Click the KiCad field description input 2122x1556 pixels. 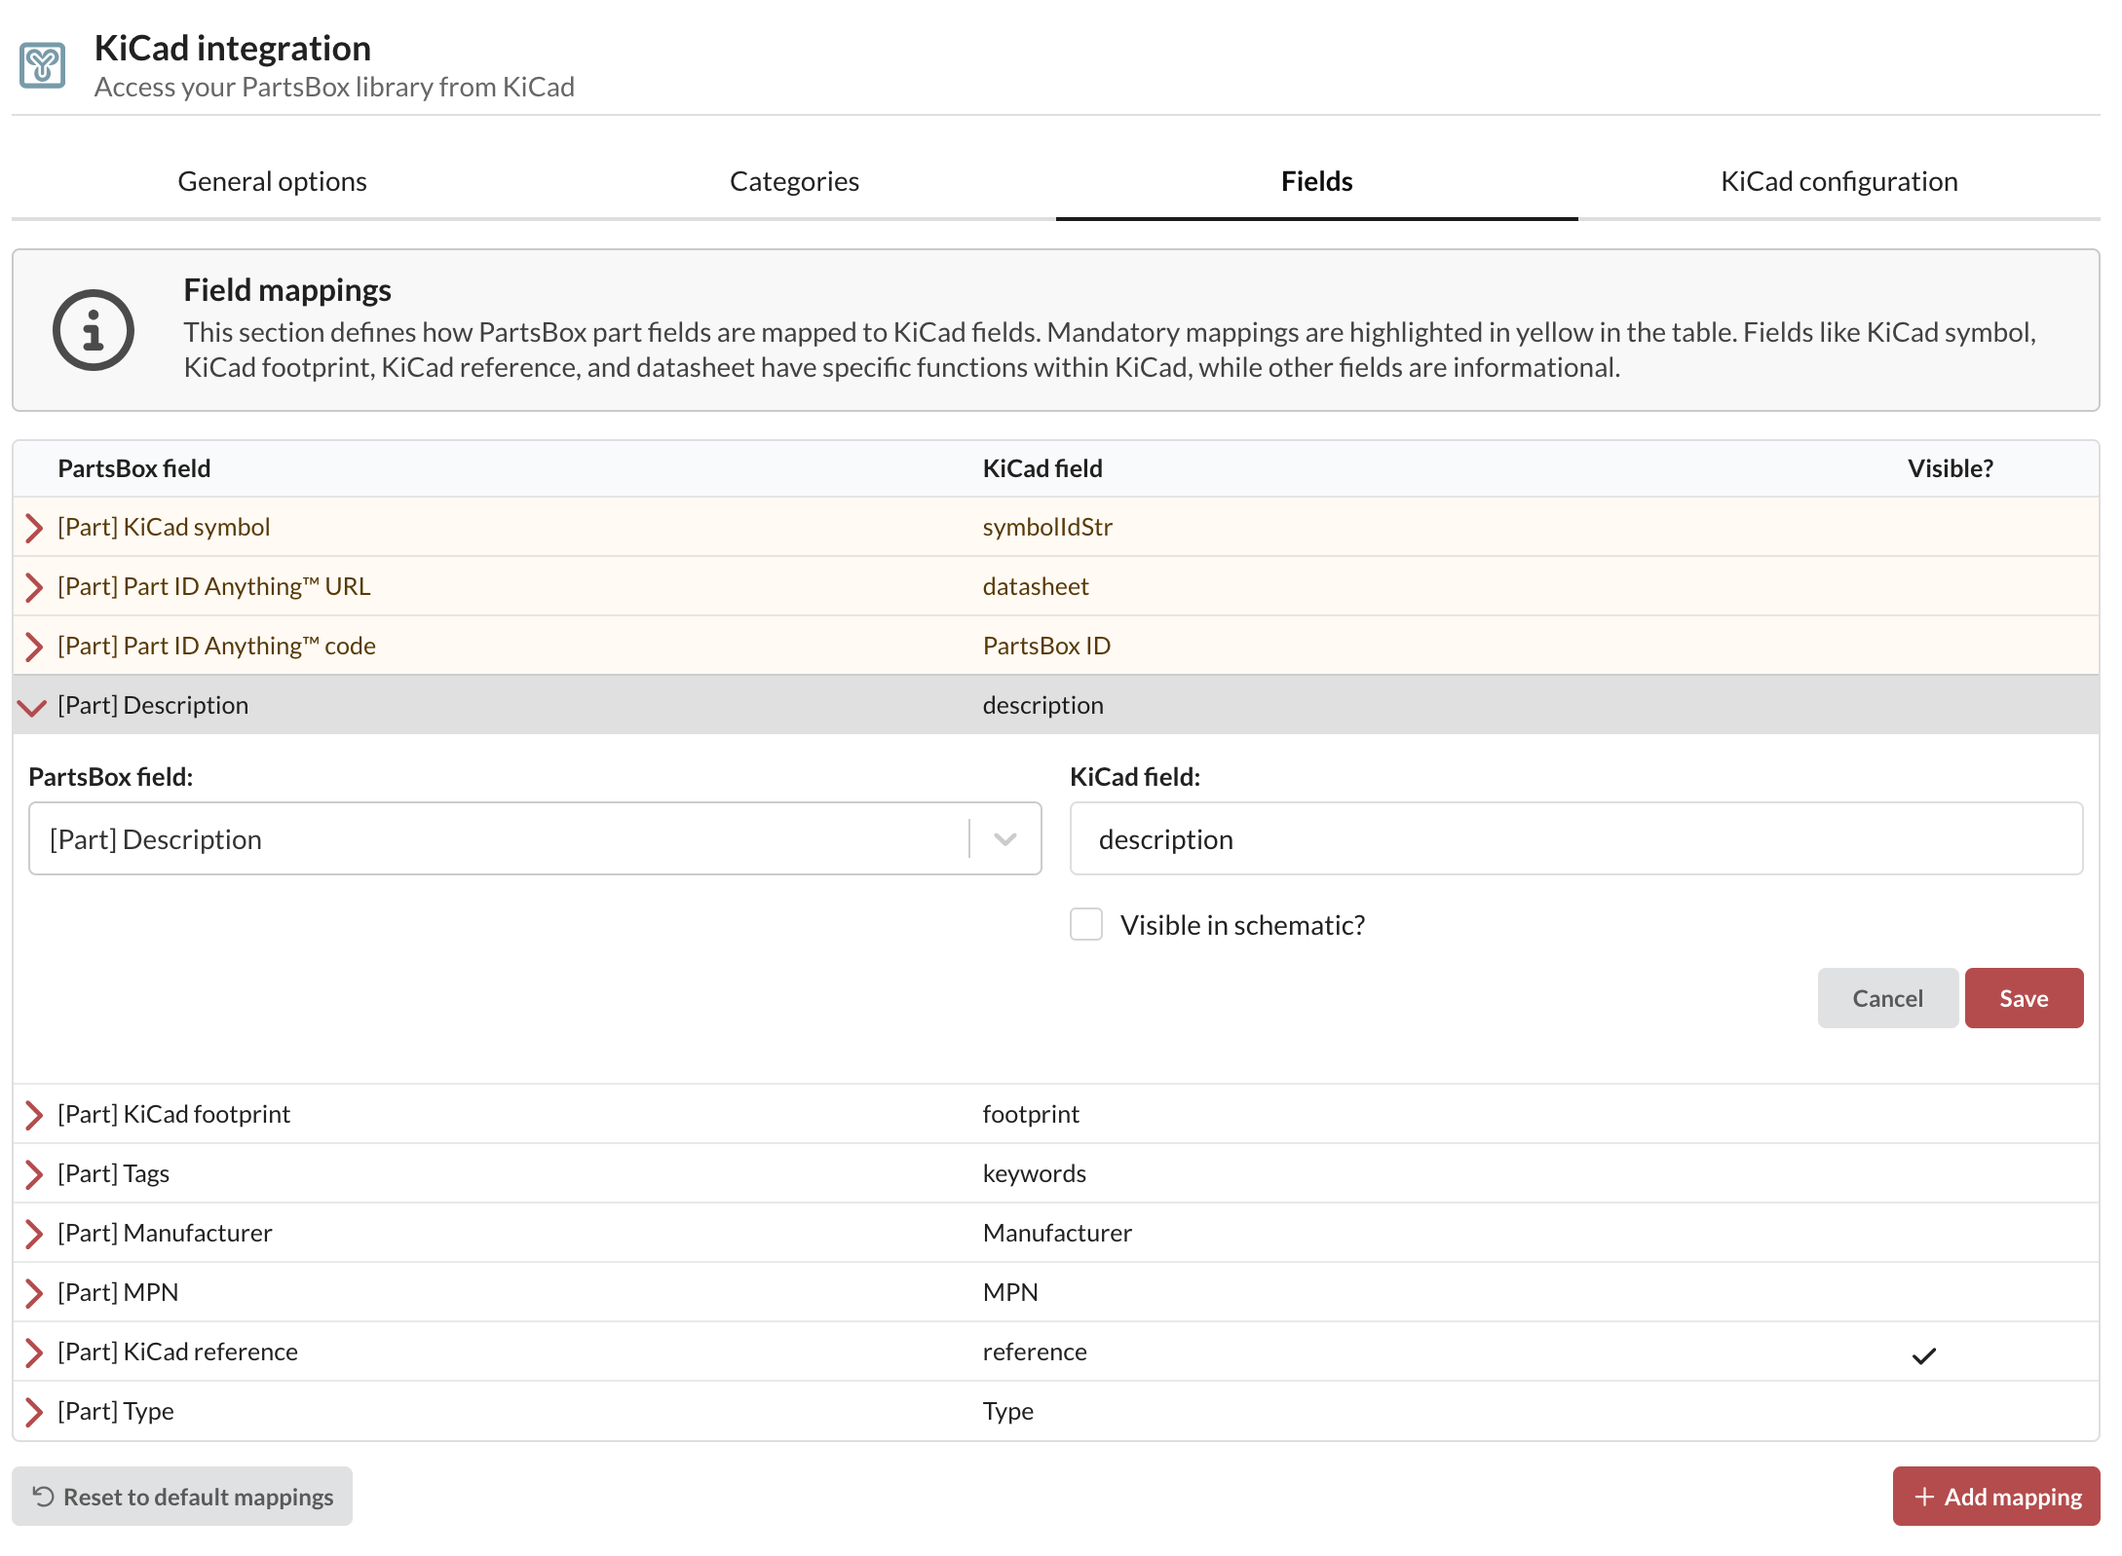(1576, 838)
